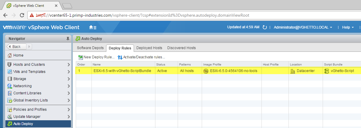This screenshot has width=361, height=128.
Task: Click the Content Libraries icon
Action: click(10, 93)
